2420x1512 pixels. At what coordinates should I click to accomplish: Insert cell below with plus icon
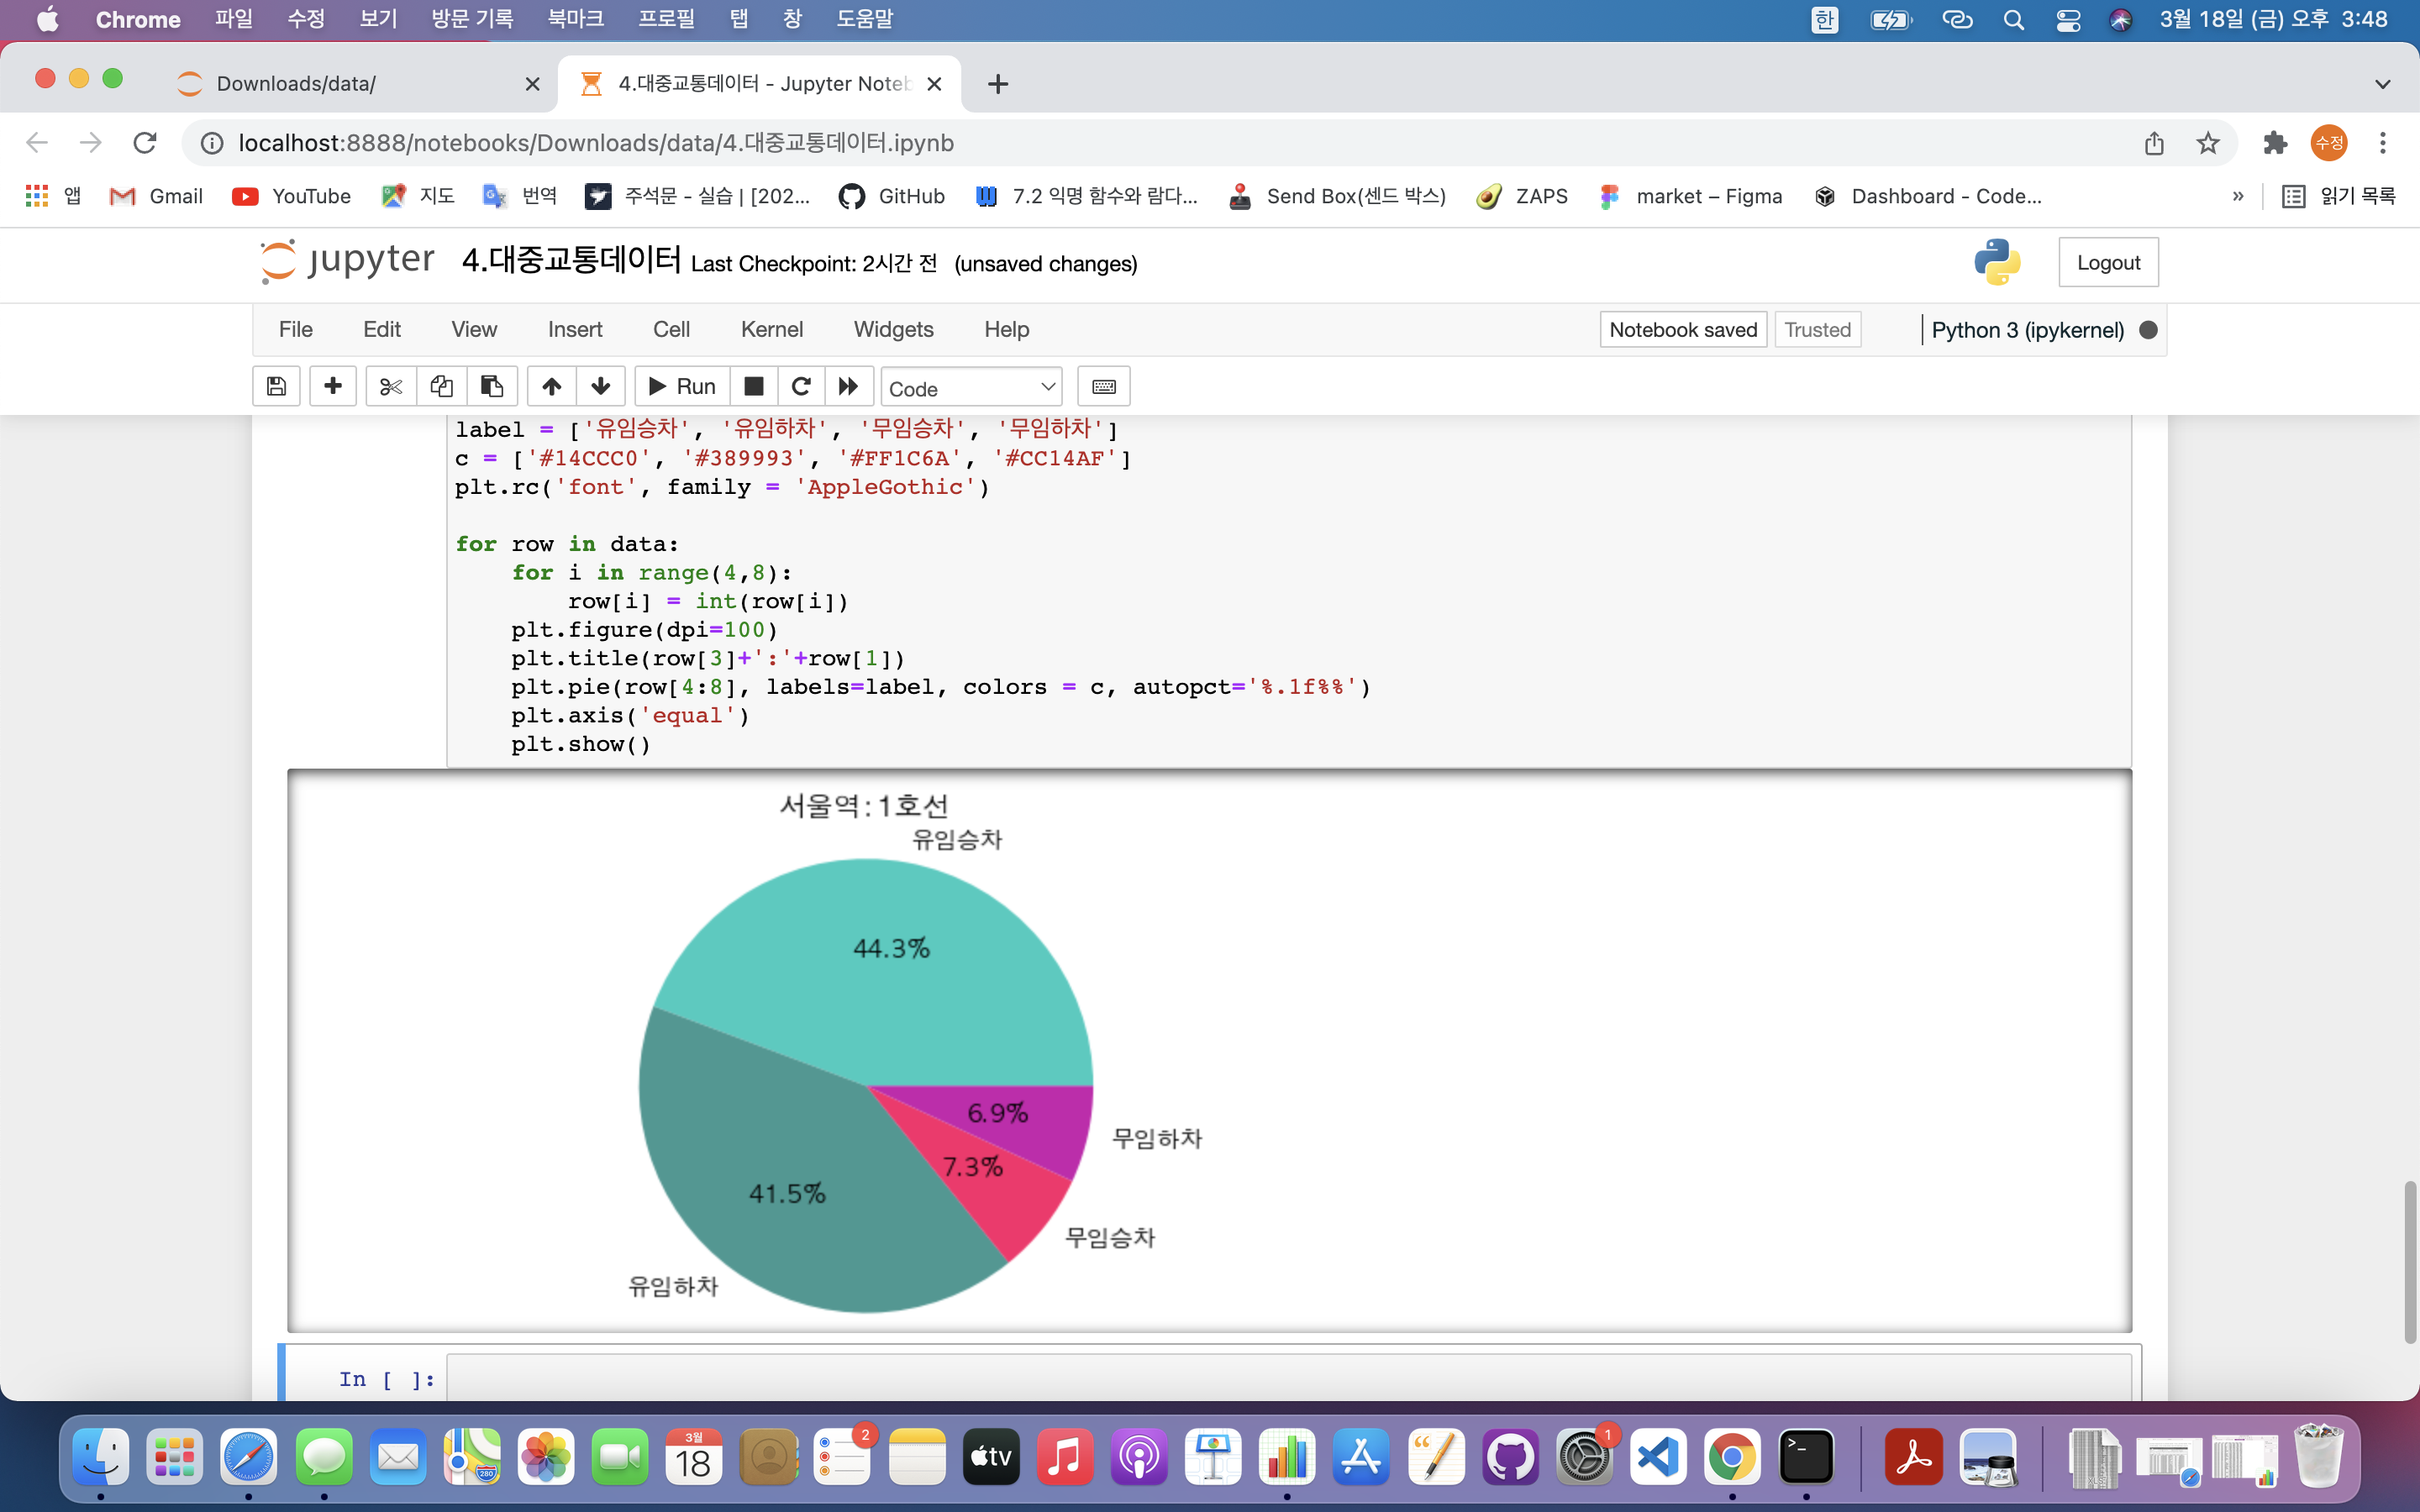[333, 387]
